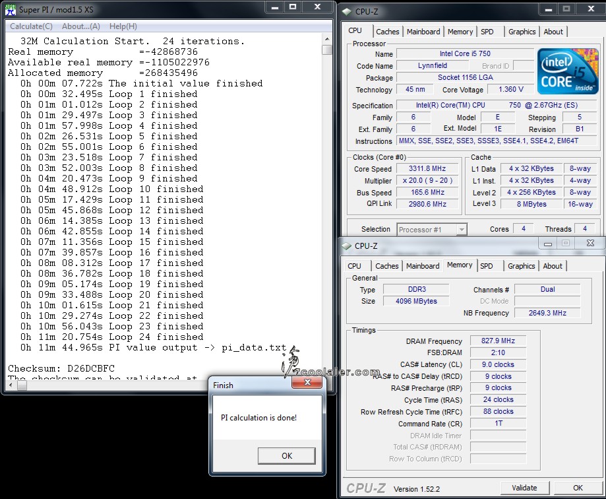Switch to Mainboard tab in lower CPU-Z window
This screenshot has width=606, height=499.
pyautogui.click(x=423, y=266)
